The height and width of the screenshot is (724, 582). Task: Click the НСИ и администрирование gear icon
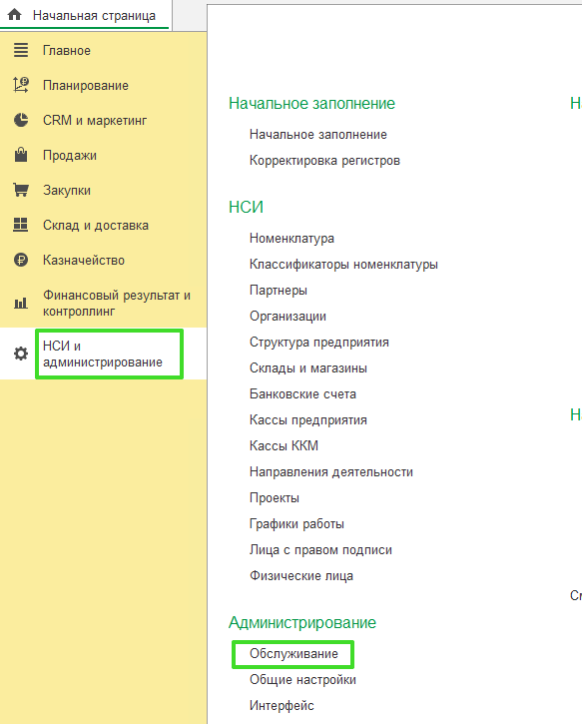21,354
